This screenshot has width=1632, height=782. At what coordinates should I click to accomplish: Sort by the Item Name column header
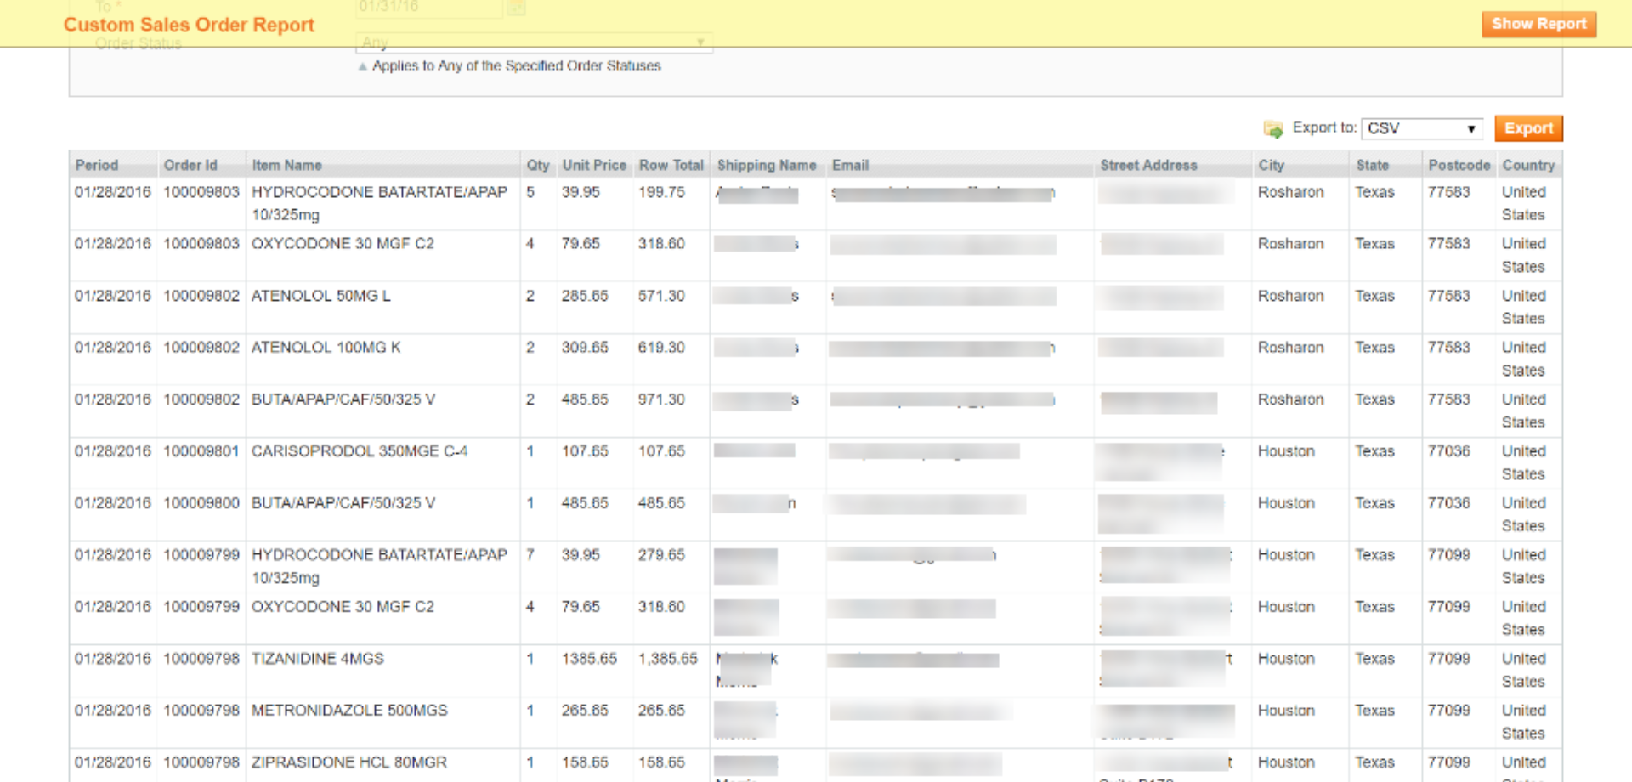pyautogui.click(x=286, y=165)
